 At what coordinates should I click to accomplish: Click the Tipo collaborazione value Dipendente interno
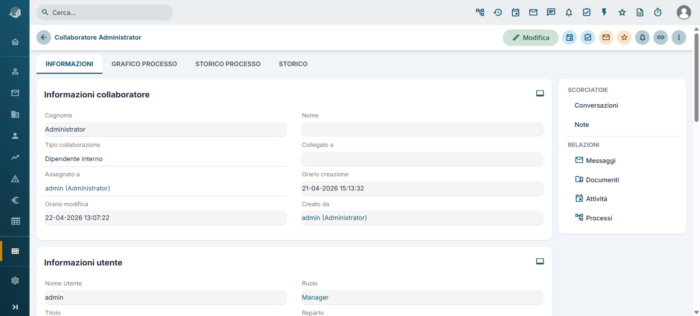click(166, 159)
